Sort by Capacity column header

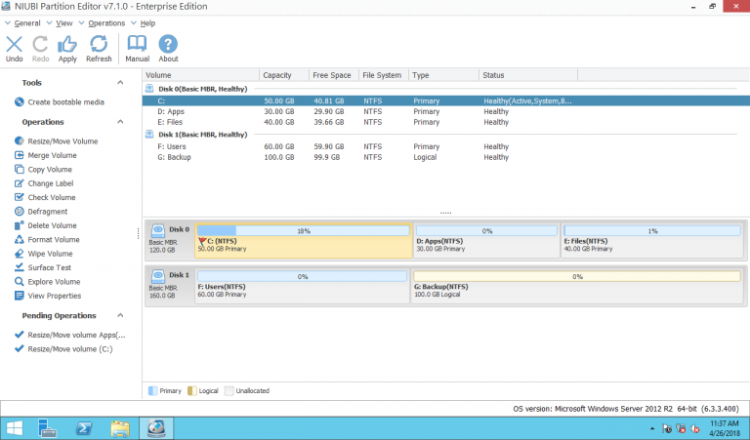(x=284, y=75)
